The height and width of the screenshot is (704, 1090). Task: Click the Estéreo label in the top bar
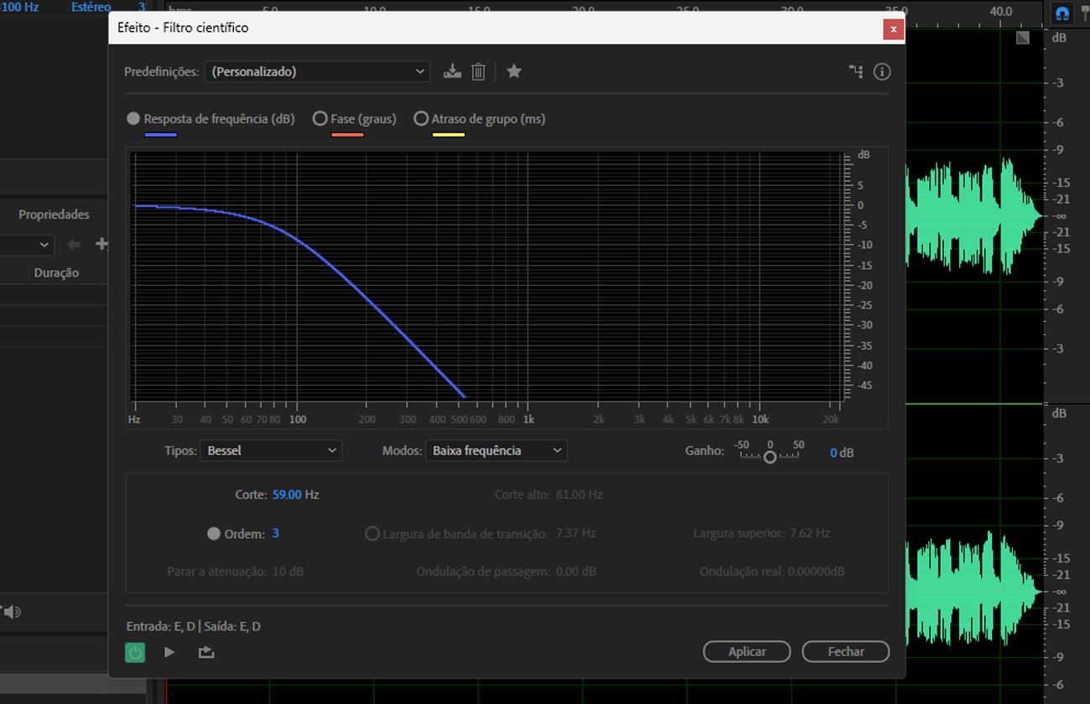[91, 8]
